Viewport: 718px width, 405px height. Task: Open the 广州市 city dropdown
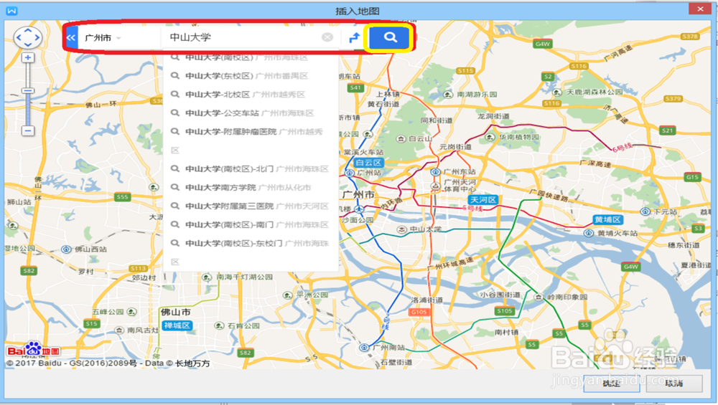click(x=103, y=38)
